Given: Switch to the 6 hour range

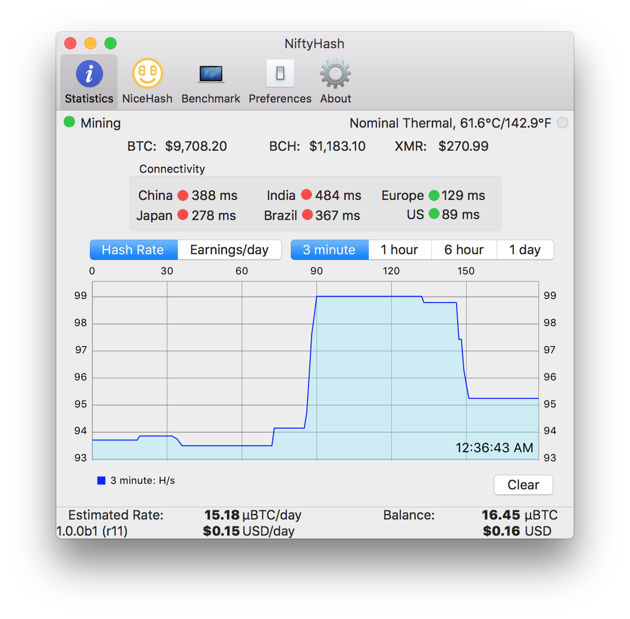Looking at the screenshot, I should 464,250.
